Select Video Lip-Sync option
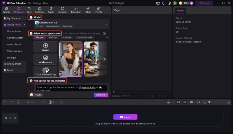The height and width of the screenshot is (134, 233). tap(15, 51)
